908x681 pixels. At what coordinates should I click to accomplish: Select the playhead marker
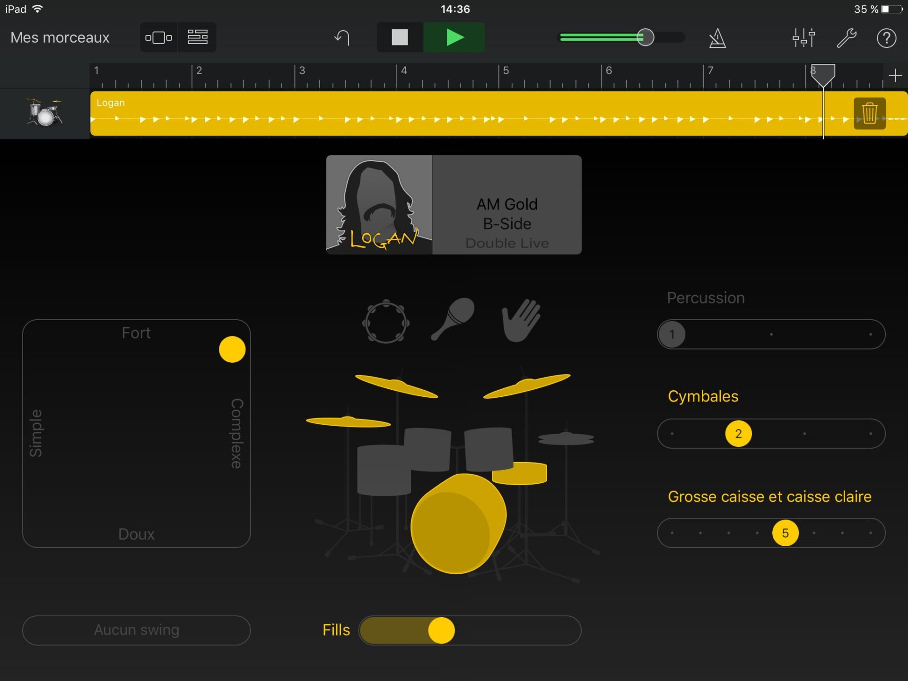pos(823,75)
